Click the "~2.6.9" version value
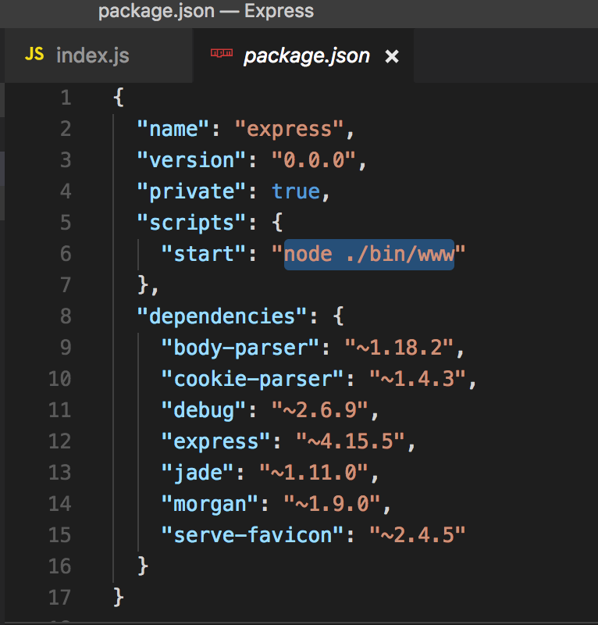Screen dimensions: 598x625 [319, 410]
